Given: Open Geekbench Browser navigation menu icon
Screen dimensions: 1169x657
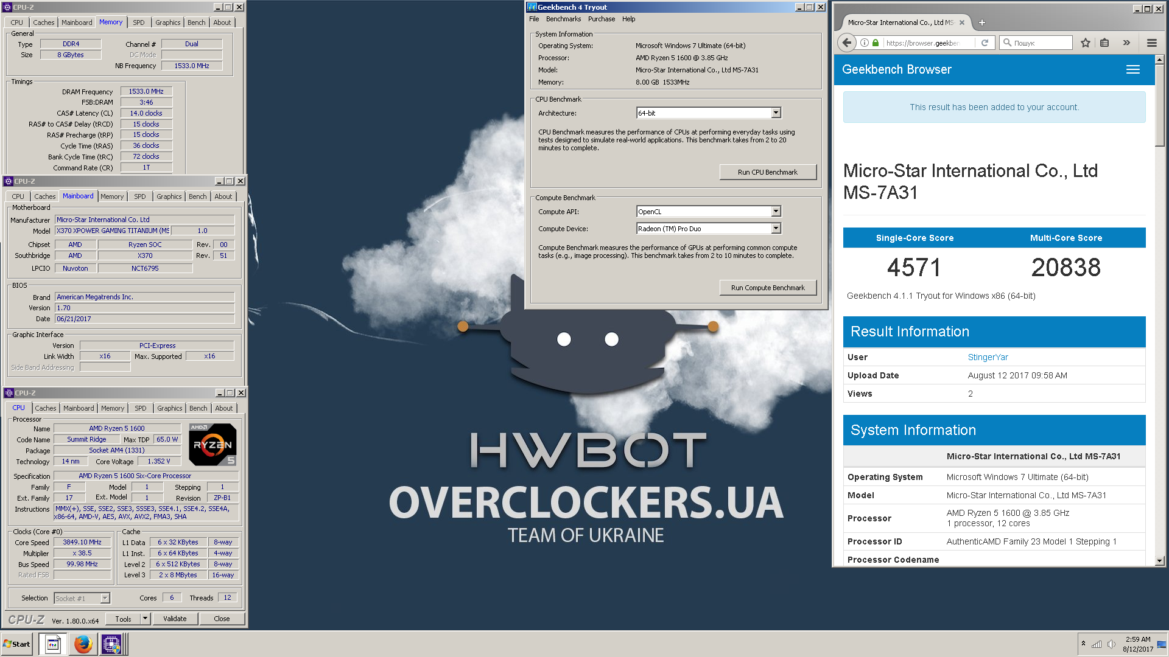Looking at the screenshot, I should click(x=1132, y=69).
